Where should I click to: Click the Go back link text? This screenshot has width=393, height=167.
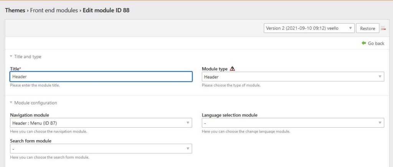pyautogui.click(x=376, y=44)
